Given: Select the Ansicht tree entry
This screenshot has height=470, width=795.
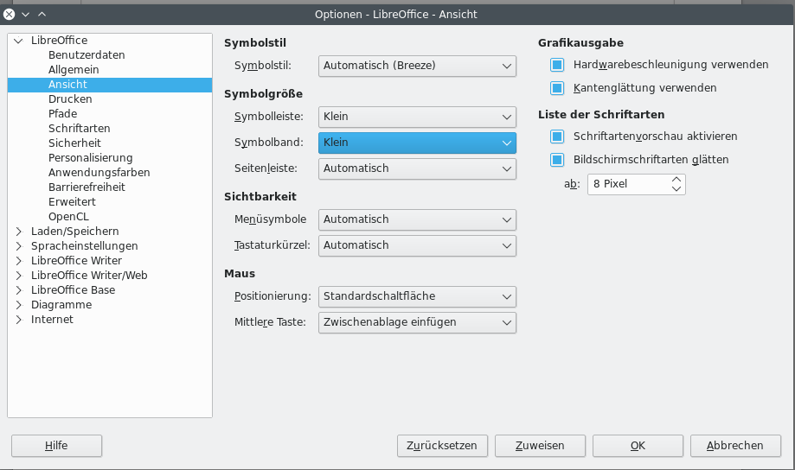Looking at the screenshot, I should pos(110,85).
